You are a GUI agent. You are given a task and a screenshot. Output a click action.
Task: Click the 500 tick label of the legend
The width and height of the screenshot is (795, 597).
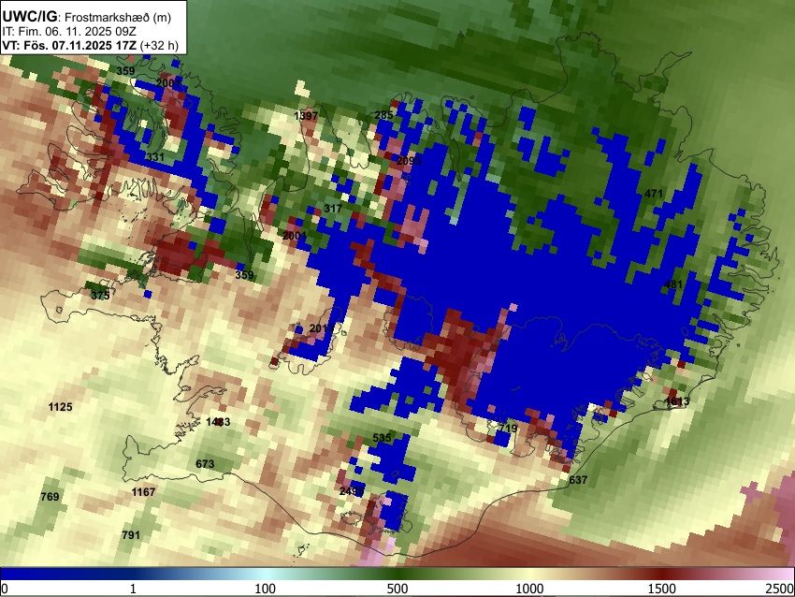[x=397, y=589]
